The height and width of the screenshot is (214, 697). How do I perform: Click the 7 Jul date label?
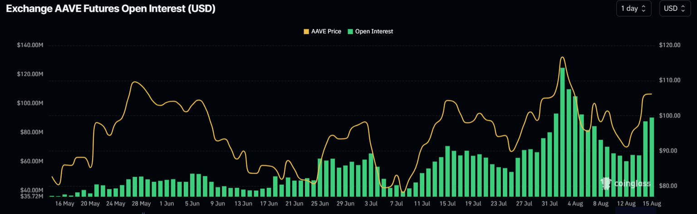[x=396, y=204]
